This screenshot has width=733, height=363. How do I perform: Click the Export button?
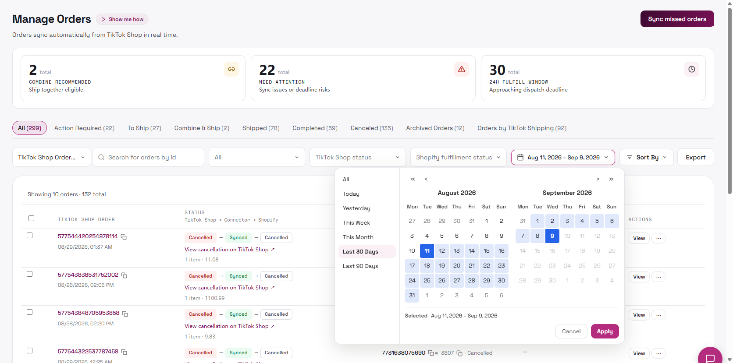click(x=696, y=157)
